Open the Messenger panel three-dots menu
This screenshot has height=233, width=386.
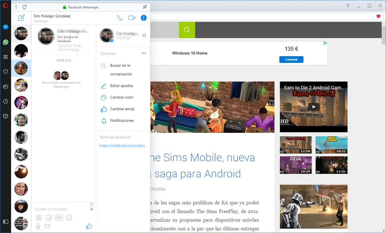pyautogui.click(x=16, y=7)
